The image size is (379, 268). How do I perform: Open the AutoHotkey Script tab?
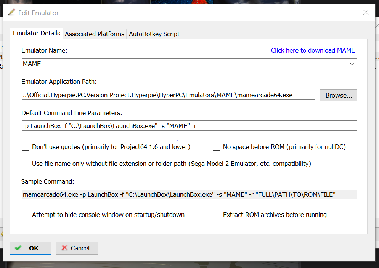[154, 34]
